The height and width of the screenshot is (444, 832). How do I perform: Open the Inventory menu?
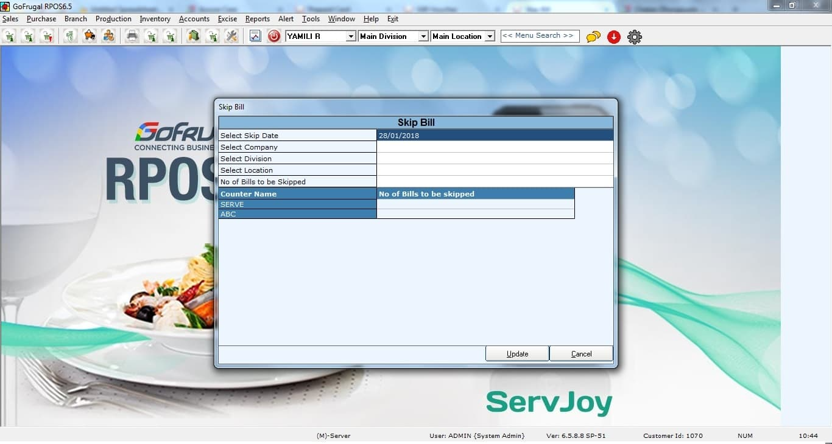155,19
